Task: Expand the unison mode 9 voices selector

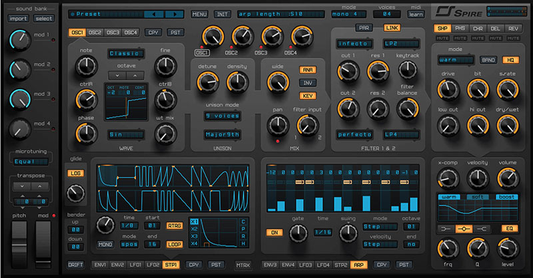Action: point(223,116)
